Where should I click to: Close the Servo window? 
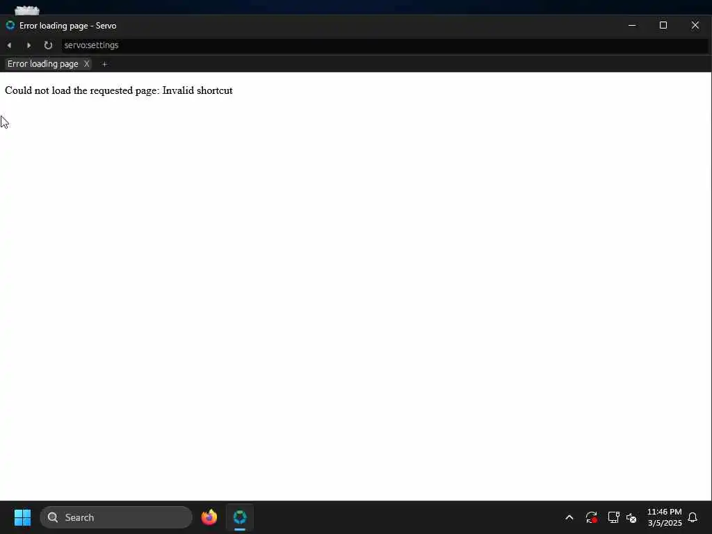click(695, 26)
